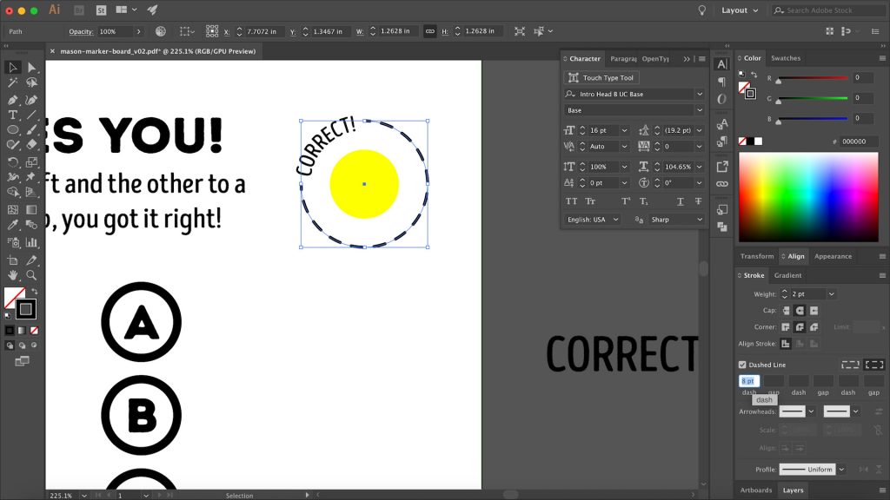Image resolution: width=890 pixels, height=500 pixels.
Task: Open the Paragraph tab in Character panel
Action: [622, 58]
